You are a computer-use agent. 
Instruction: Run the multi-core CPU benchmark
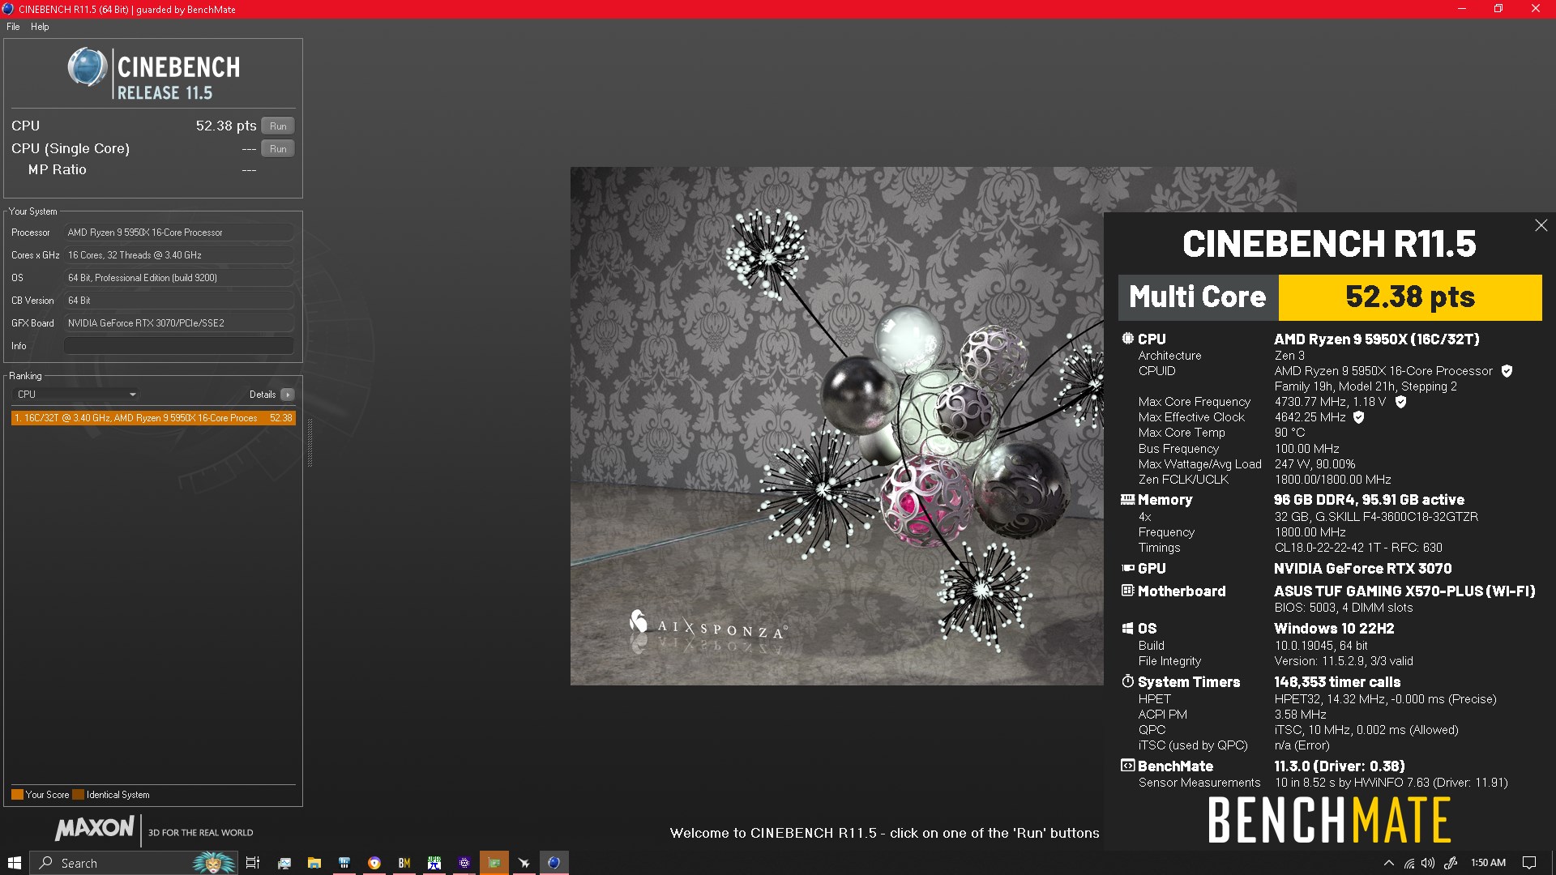(x=278, y=126)
